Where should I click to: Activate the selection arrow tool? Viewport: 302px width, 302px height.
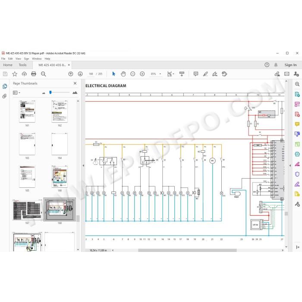113,74
